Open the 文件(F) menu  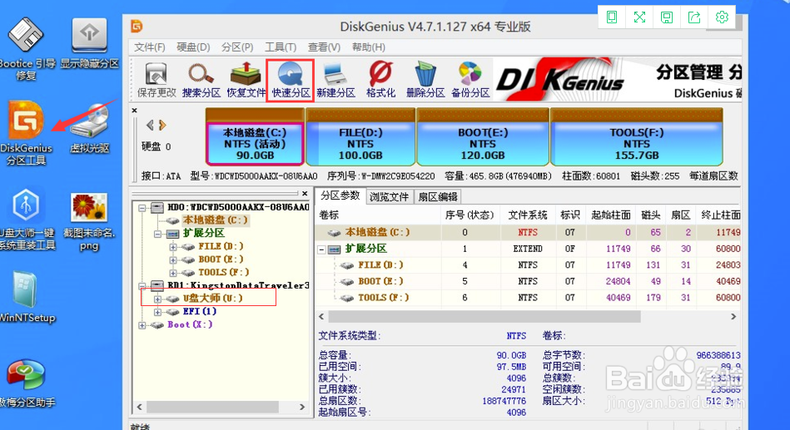(x=150, y=47)
